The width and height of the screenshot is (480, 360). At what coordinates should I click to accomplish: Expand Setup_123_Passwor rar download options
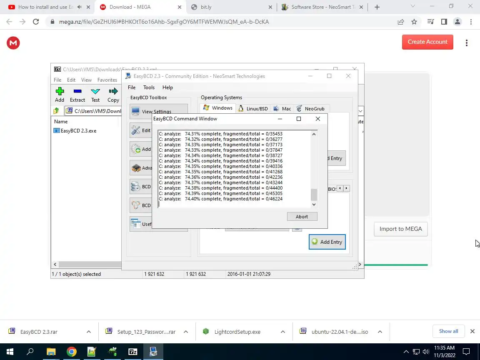pos(186,332)
